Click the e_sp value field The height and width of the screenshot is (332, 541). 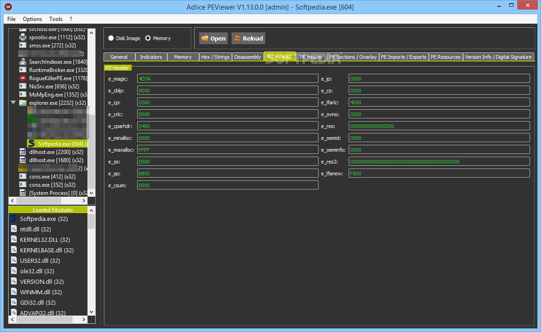click(x=228, y=173)
